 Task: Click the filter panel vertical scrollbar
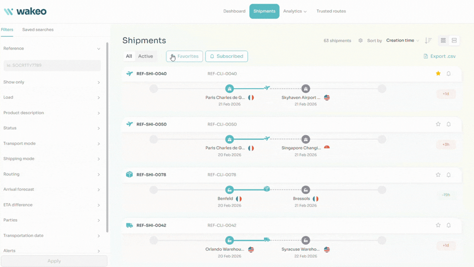click(107, 136)
